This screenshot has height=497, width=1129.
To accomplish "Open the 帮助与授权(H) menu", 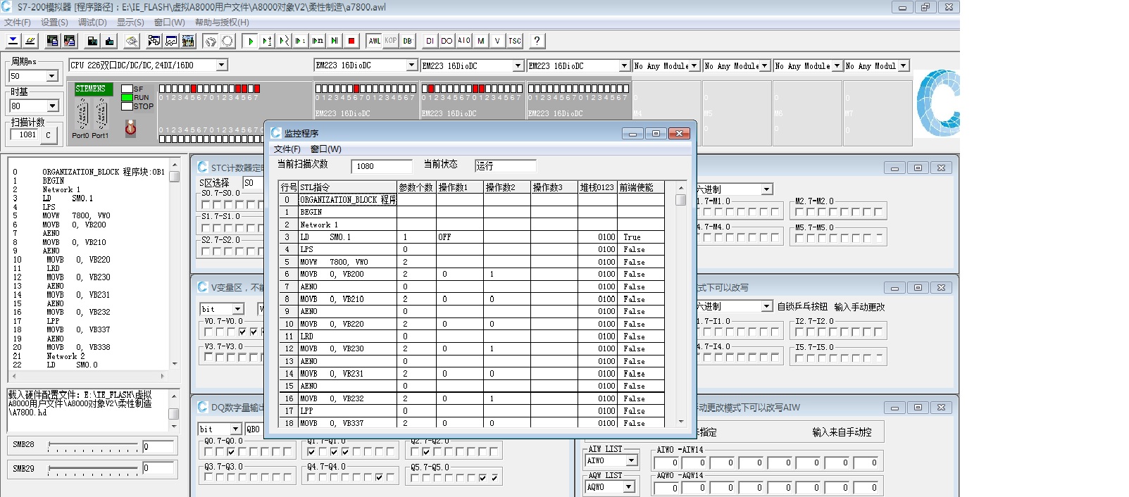I will (222, 23).
